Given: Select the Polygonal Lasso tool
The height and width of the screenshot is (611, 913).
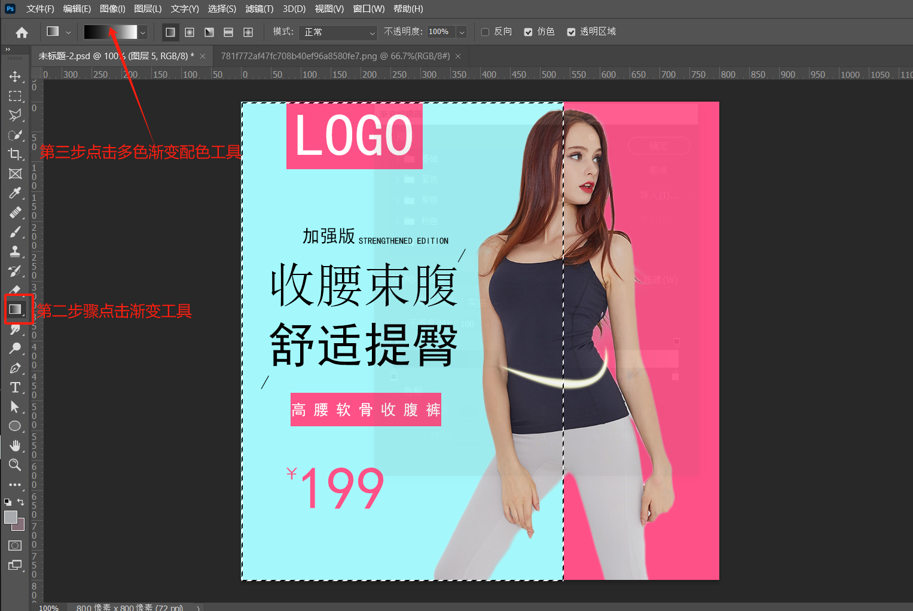Looking at the screenshot, I should point(15,115).
